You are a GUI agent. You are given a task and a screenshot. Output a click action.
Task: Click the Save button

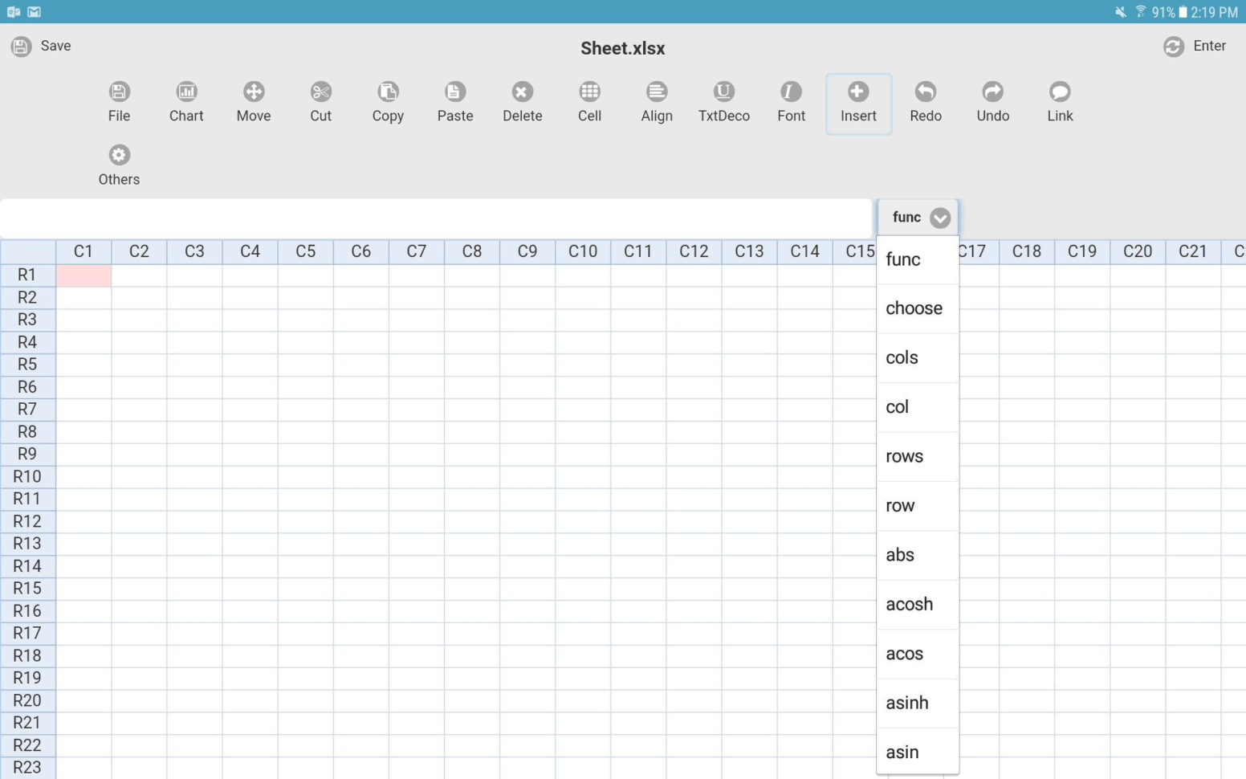point(41,46)
